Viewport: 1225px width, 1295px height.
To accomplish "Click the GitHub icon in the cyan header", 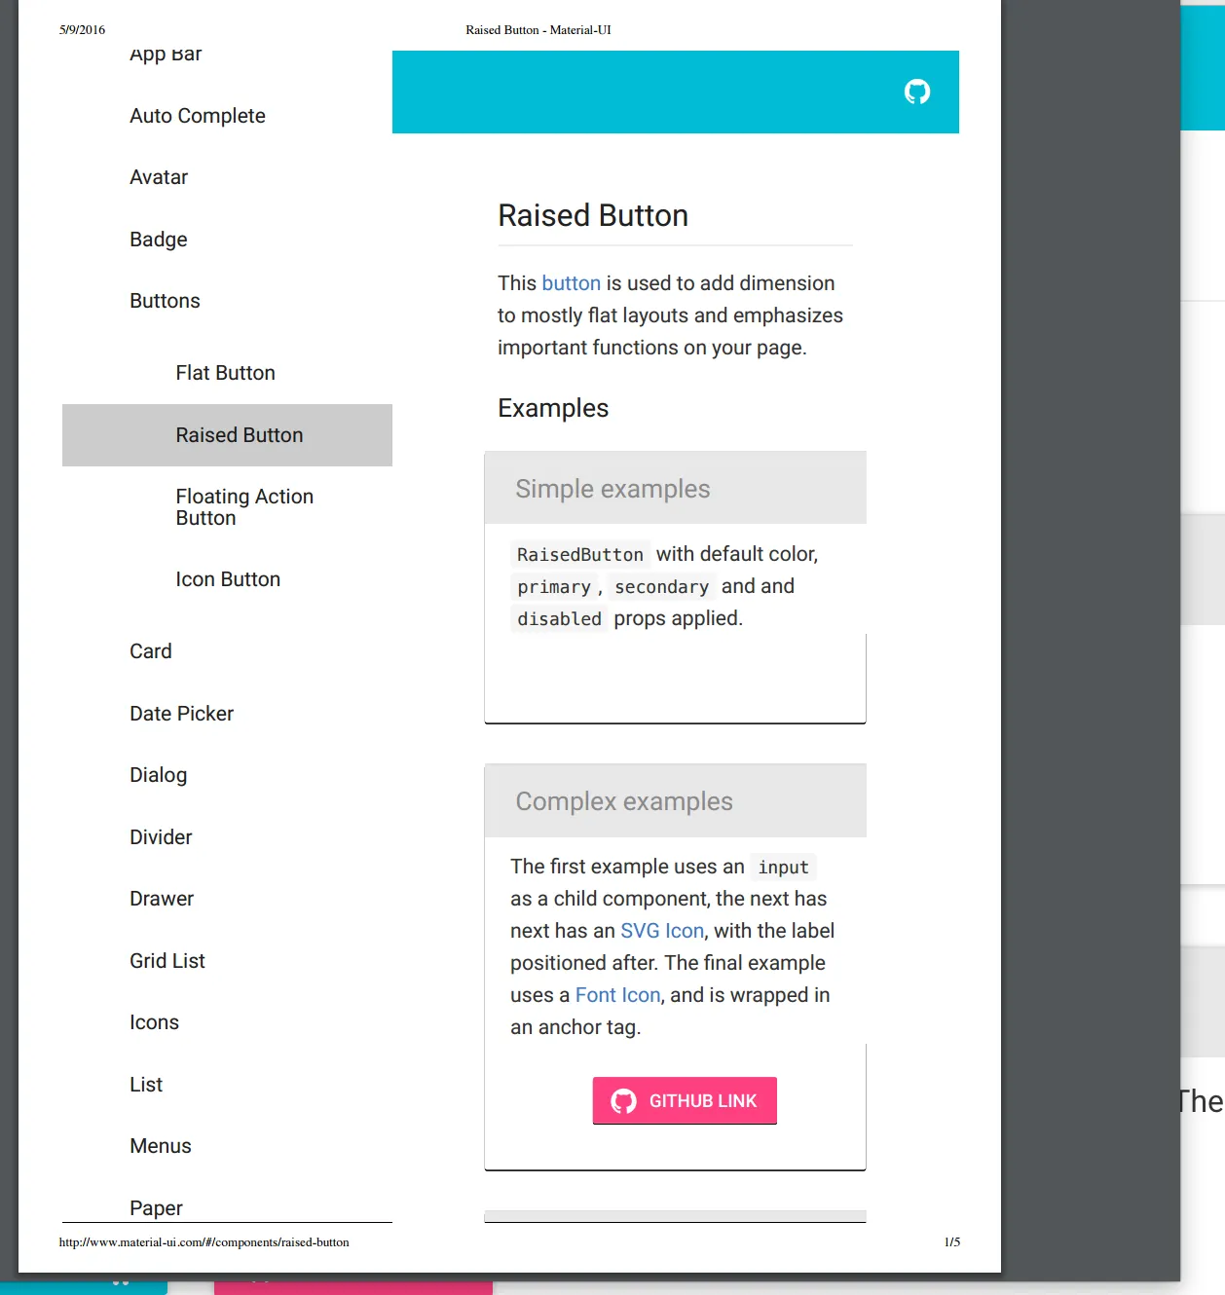I will click(916, 92).
